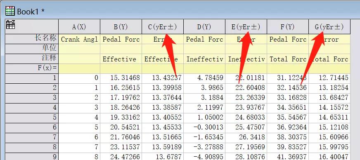Click Total Forc comment cell in column F

point(288,59)
